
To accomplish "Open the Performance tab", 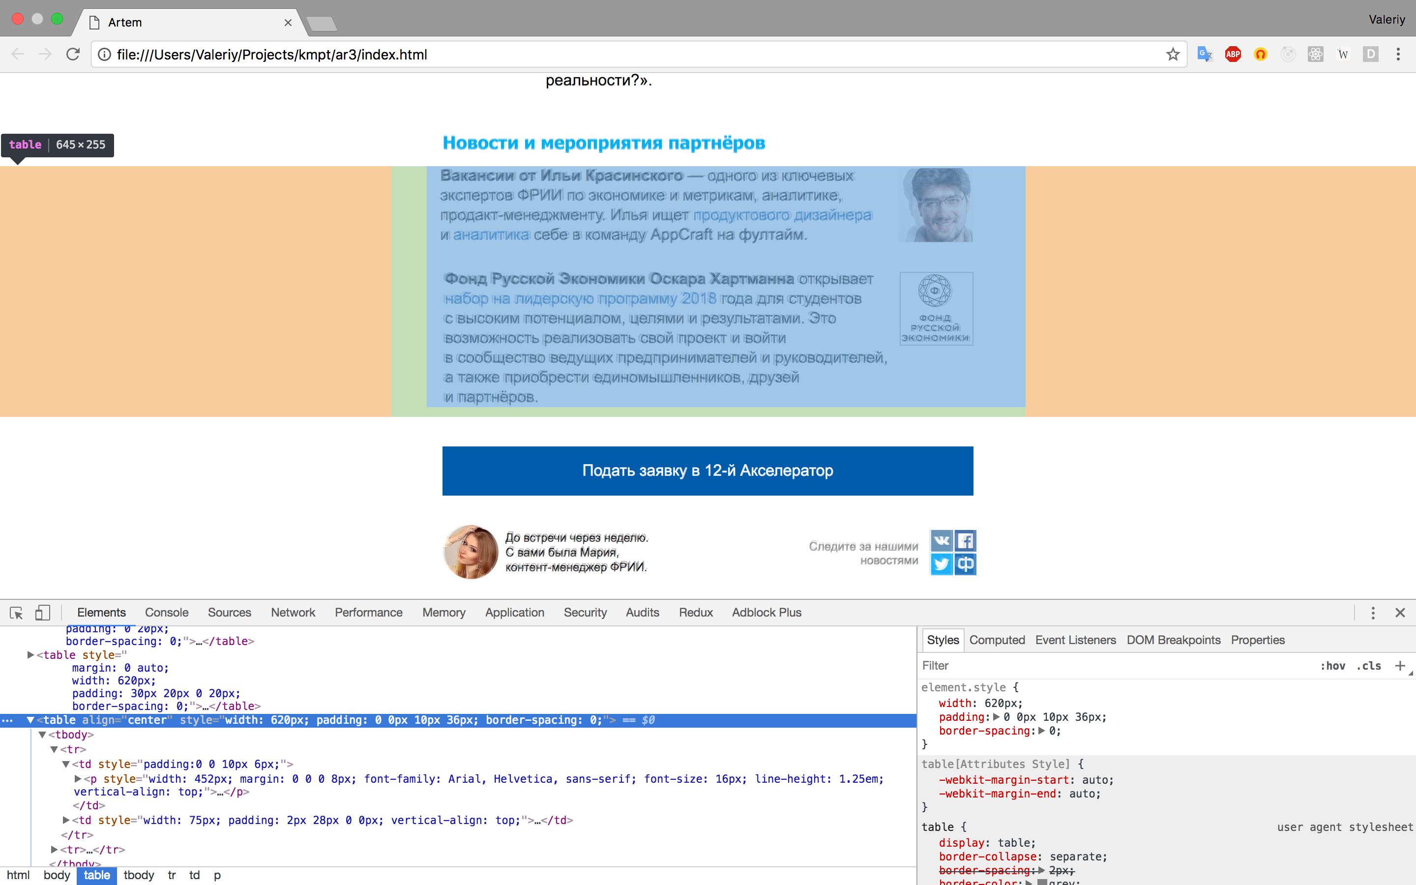I will pyautogui.click(x=369, y=612).
